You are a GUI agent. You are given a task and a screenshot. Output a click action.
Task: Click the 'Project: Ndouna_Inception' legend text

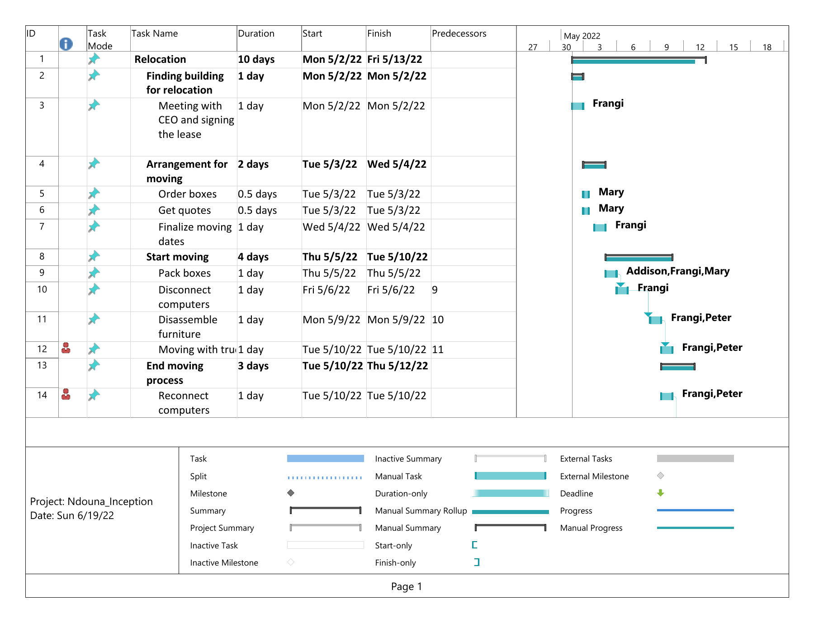pos(91,501)
